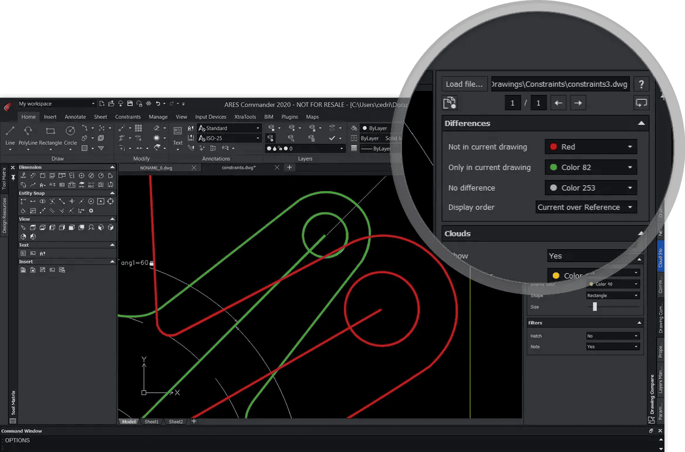Open the Display order dropdown

[x=586, y=207]
